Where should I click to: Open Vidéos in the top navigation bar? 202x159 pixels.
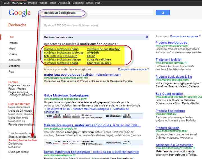pos(43,3)
